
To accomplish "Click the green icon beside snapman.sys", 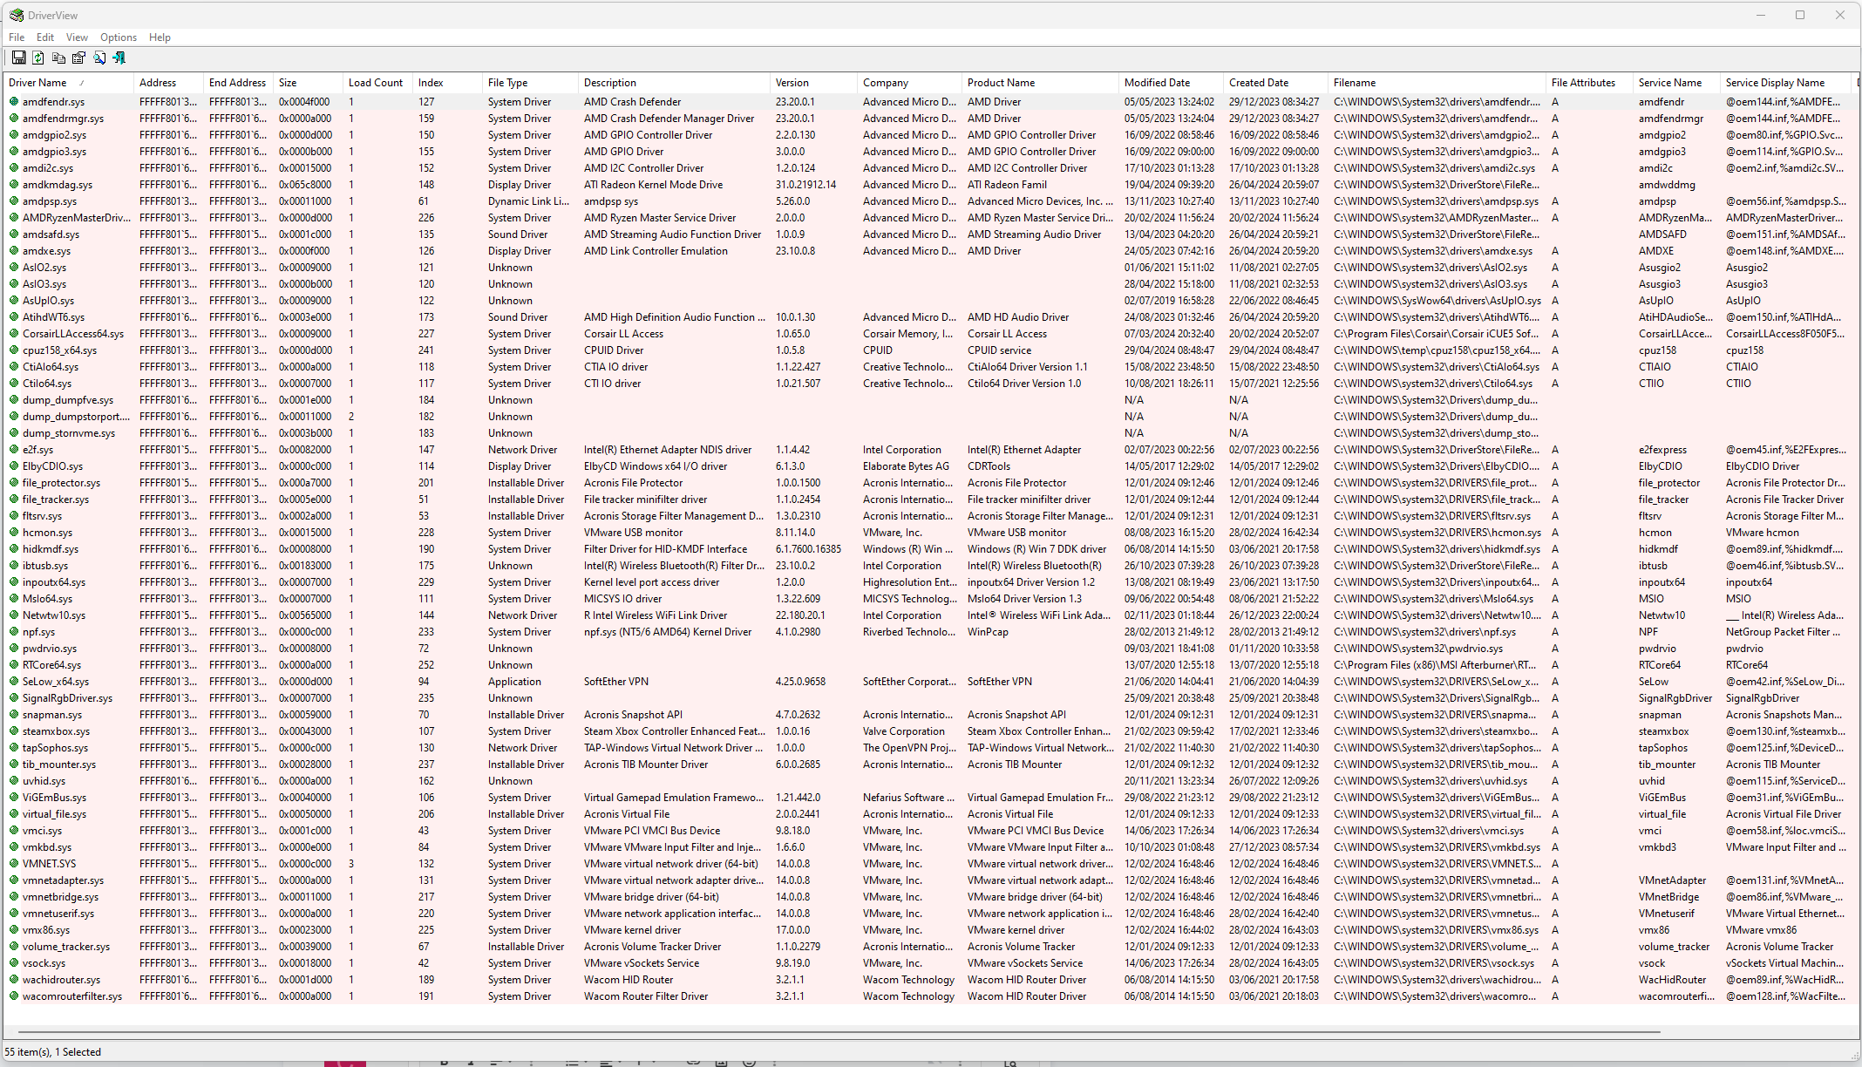I will point(14,714).
